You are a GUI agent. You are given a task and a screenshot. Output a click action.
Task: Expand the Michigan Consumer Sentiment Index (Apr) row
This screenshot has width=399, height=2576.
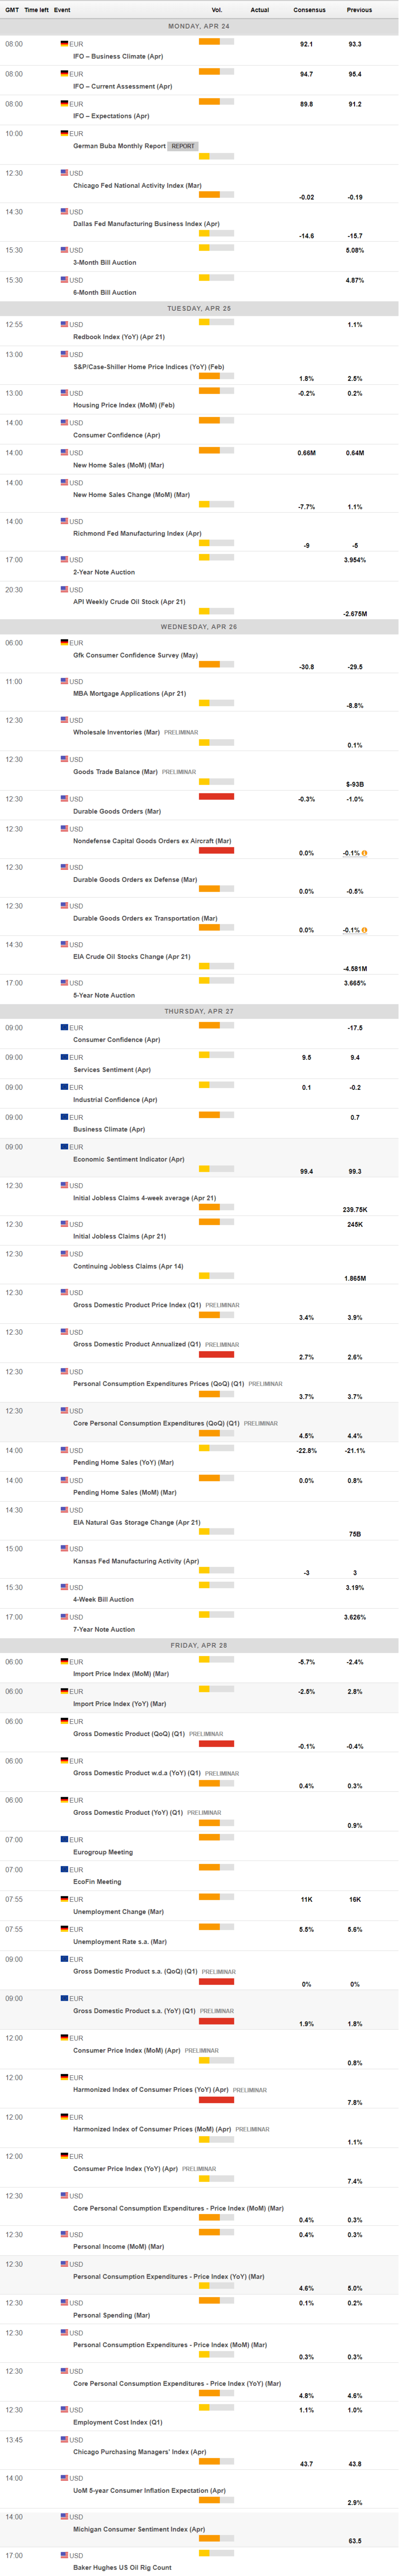pos(138,2529)
